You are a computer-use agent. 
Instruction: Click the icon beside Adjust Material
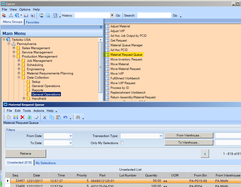(107, 26)
